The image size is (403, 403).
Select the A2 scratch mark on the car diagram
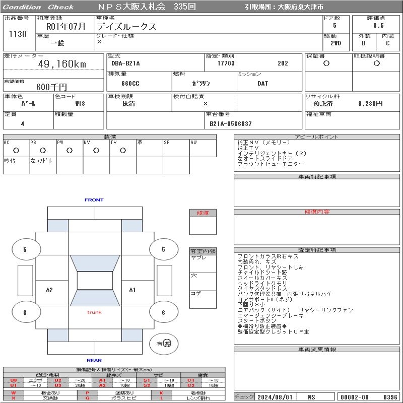coord(49,290)
